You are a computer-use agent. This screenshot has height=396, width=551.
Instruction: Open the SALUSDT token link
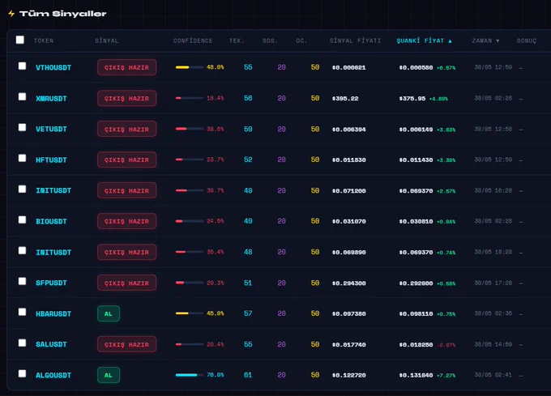pyautogui.click(x=51, y=344)
